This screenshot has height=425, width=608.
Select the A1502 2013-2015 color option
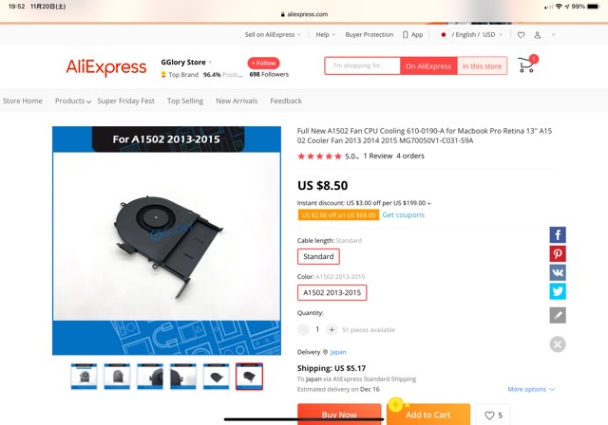pyautogui.click(x=332, y=292)
